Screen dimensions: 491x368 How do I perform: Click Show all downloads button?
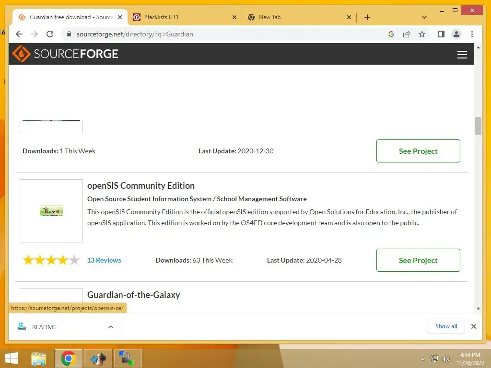(446, 326)
